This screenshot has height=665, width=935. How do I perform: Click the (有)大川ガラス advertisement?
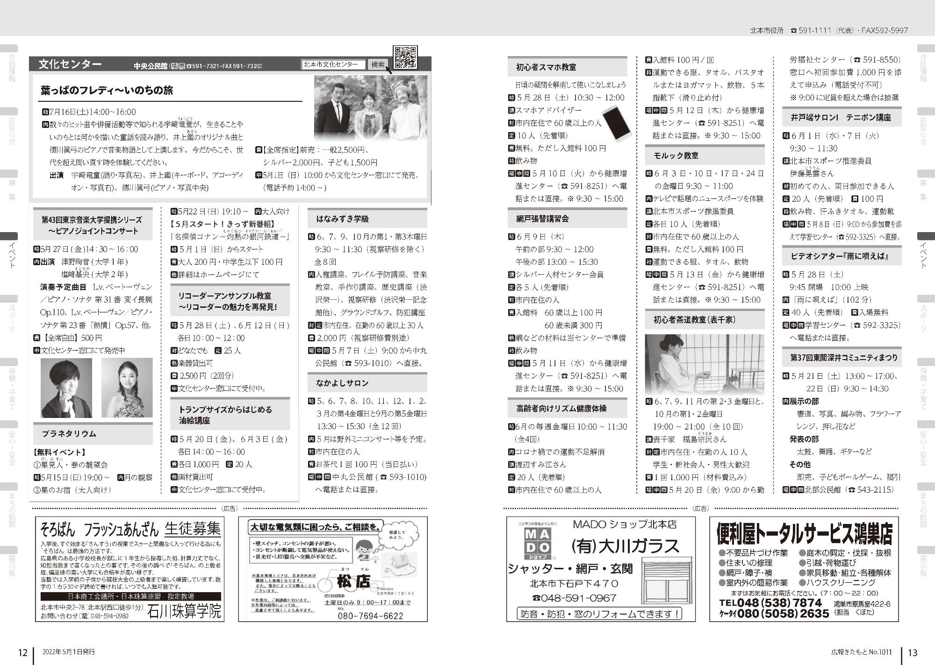coord(601,569)
